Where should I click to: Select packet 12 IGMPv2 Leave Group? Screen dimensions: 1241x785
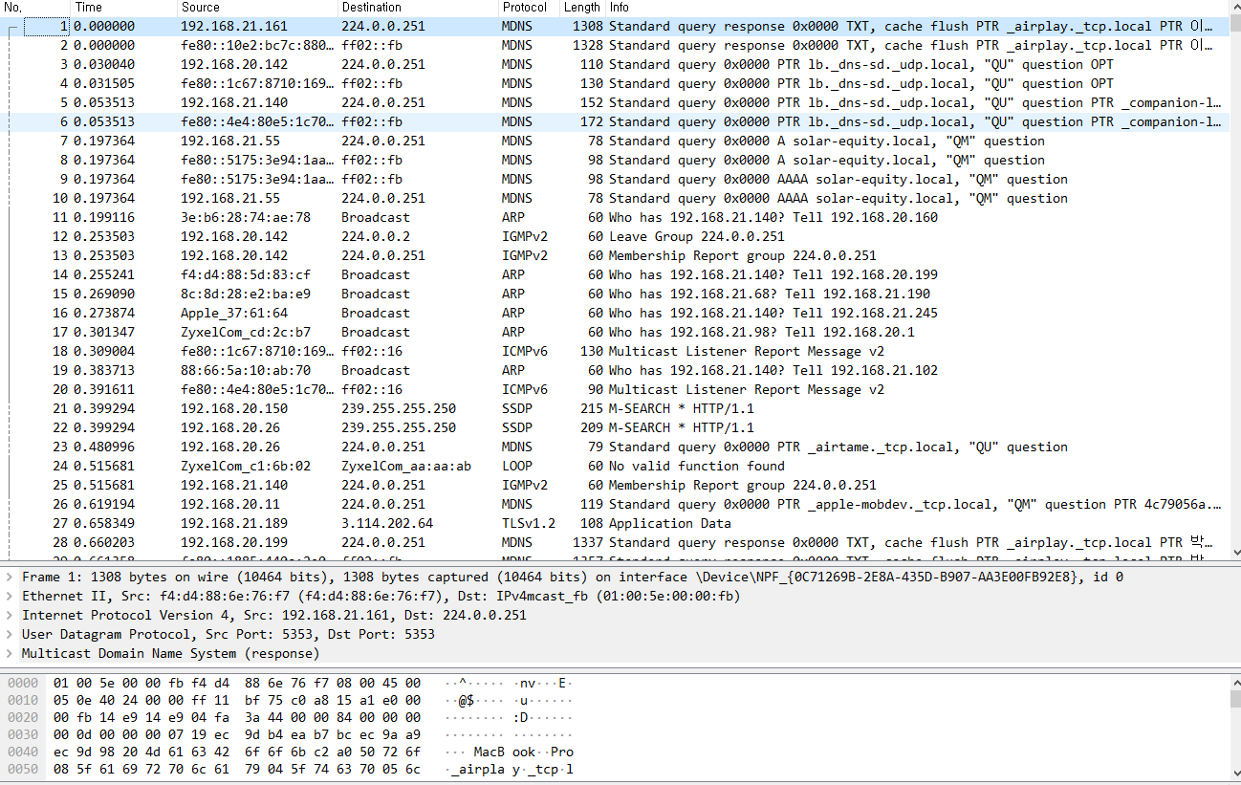tap(615, 236)
